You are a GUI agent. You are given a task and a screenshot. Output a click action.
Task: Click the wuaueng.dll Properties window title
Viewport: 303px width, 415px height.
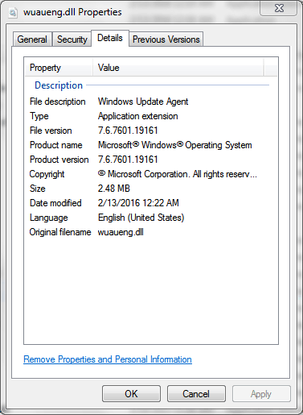click(72, 12)
